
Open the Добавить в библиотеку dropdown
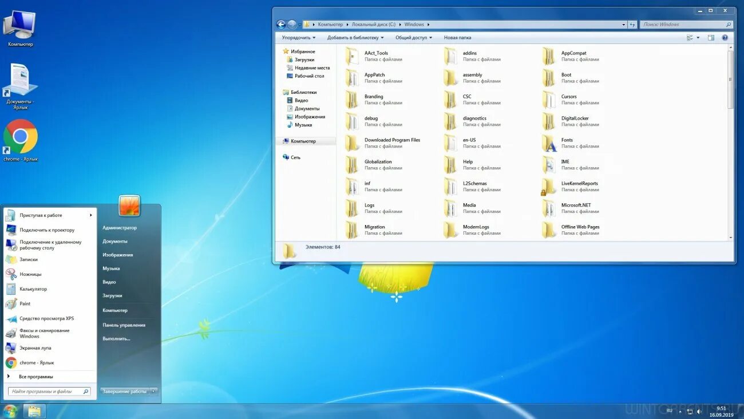[355, 38]
